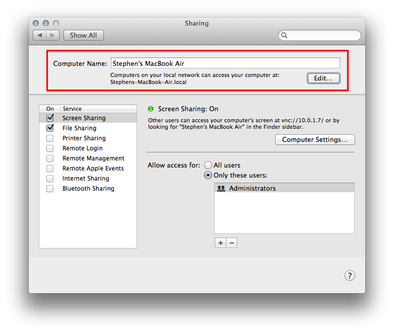Select the Printer Sharing service row

[88, 138]
